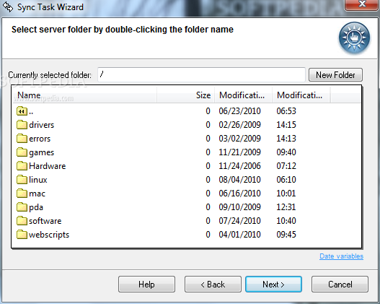Proceed with the Next button
Image resolution: width=380 pixels, height=304 pixels.
(x=273, y=284)
